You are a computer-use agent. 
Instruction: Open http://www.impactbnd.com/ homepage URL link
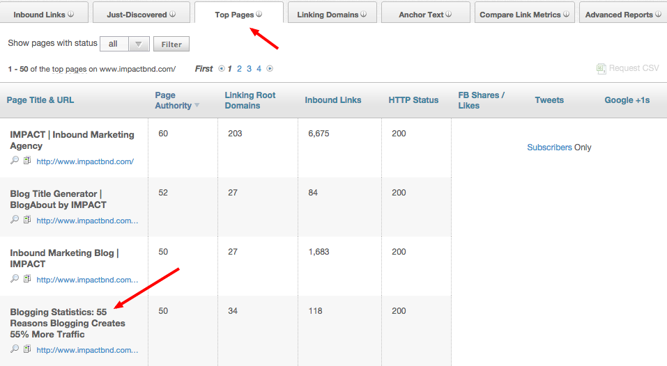point(85,161)
